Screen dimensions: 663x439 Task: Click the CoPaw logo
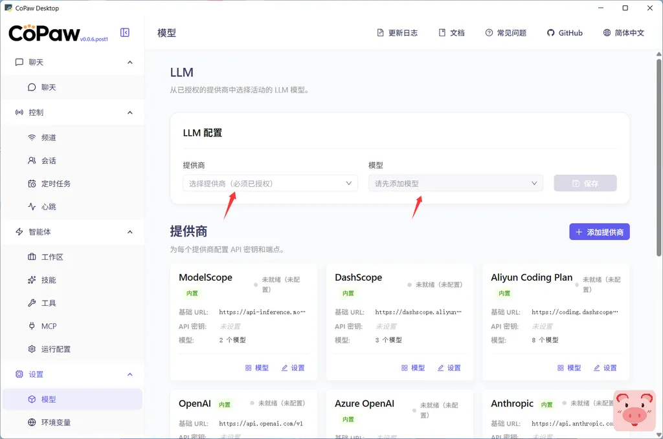coord(44,33)
